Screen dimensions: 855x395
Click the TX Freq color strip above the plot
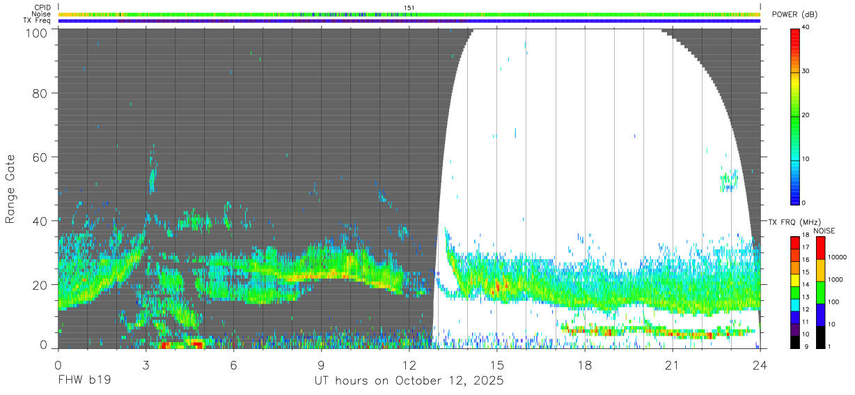tap(409, 21)
